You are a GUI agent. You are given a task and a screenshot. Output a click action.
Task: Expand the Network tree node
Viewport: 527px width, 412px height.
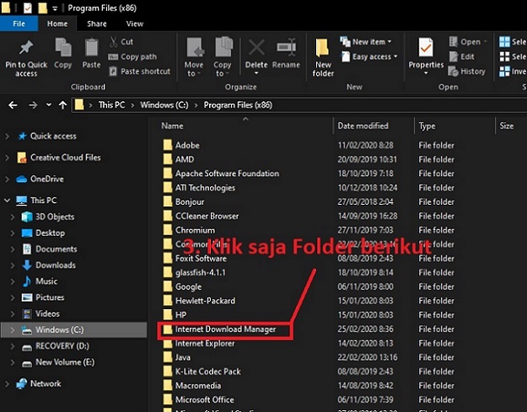tap(8, 383)
